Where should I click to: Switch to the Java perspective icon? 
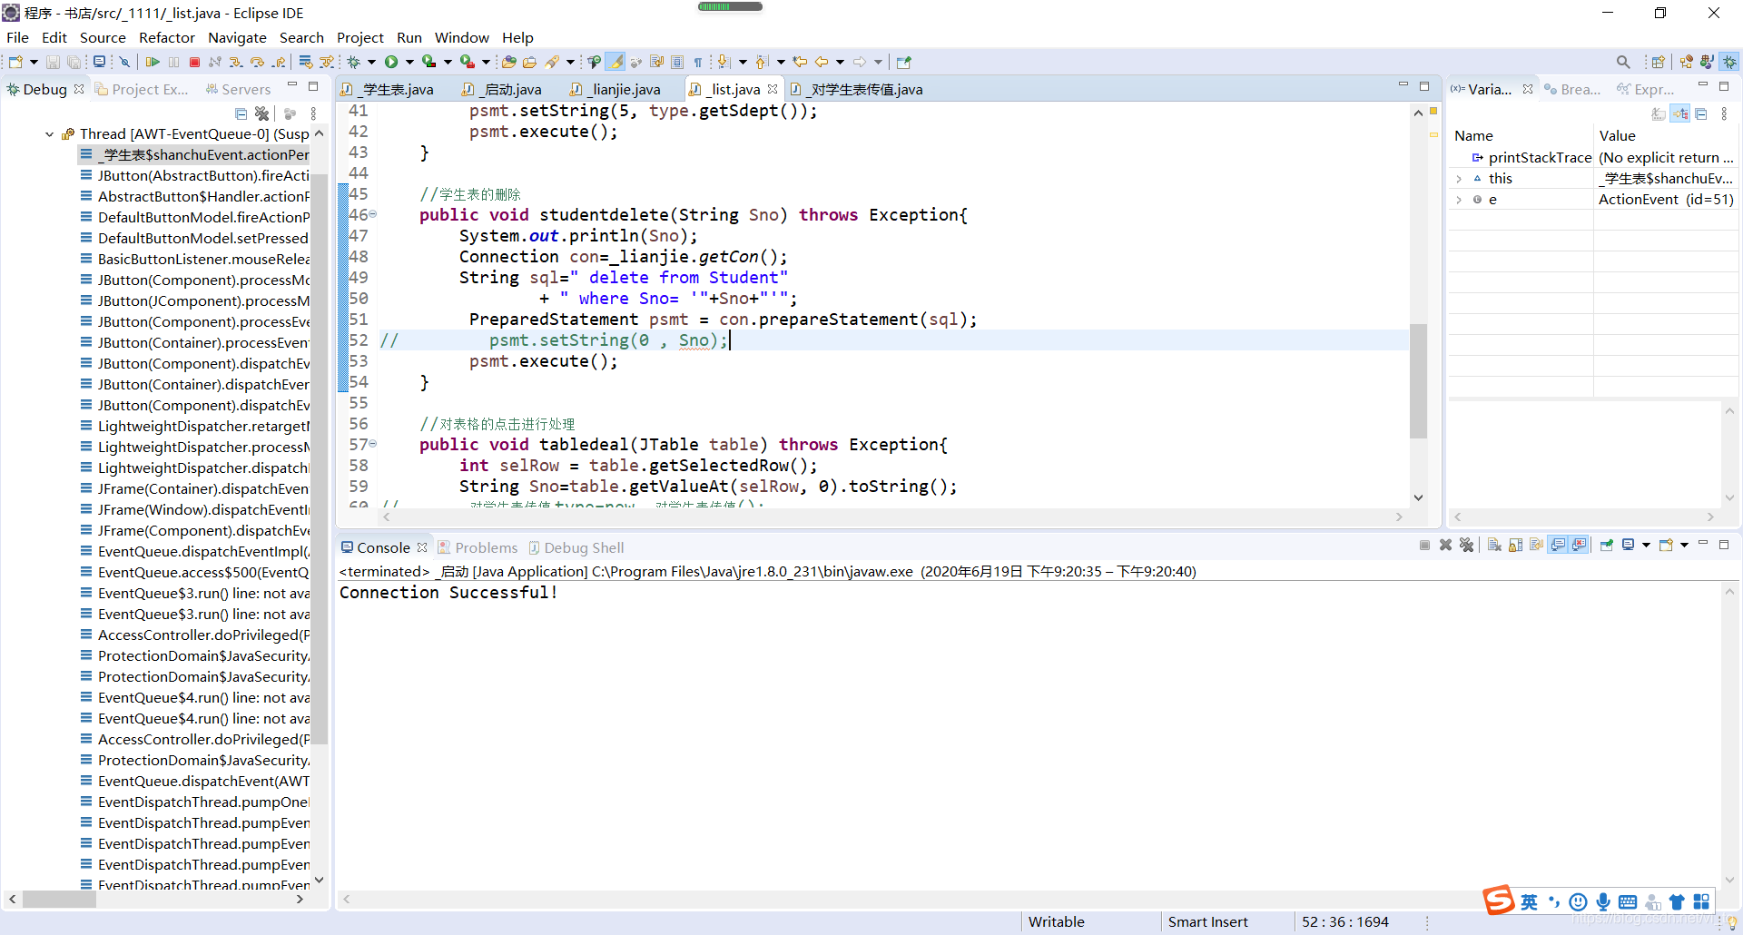pyautogui.click(x=1708, y=62)
